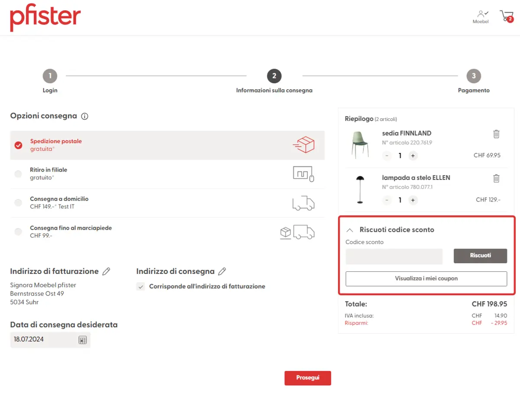Jump to step 3 Pagamento
This screenshot has width=520, height=394.
click(x=474, y=76)
